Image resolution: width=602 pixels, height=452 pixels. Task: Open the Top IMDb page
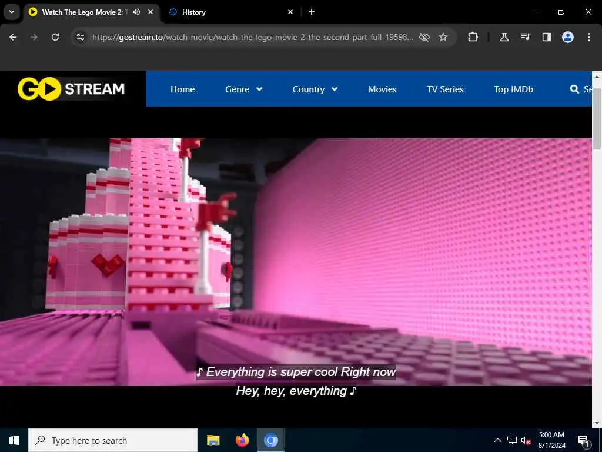(x=513, y=89)
